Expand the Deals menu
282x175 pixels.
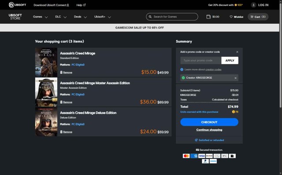pyautogui.click(x=80, y=17)
